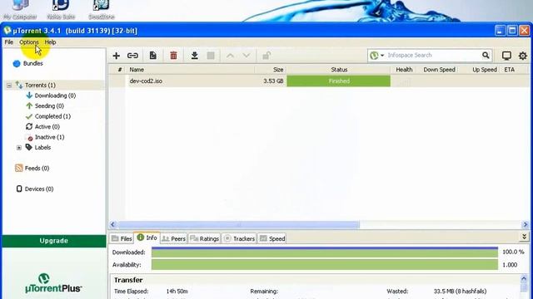Open Nokia Suite desktop icon
The height and width of the screenshot is (299, 533).
(61, 10)
